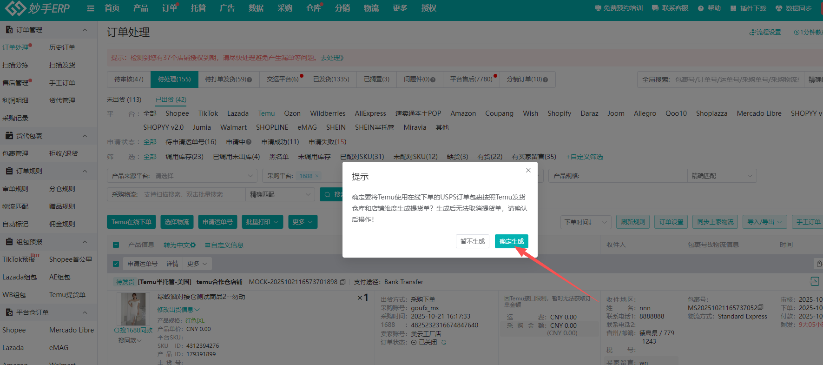Open the 批量打印 dropdown button
The image size is (823, 365).
pyautogui.click(x=262, y=222)
